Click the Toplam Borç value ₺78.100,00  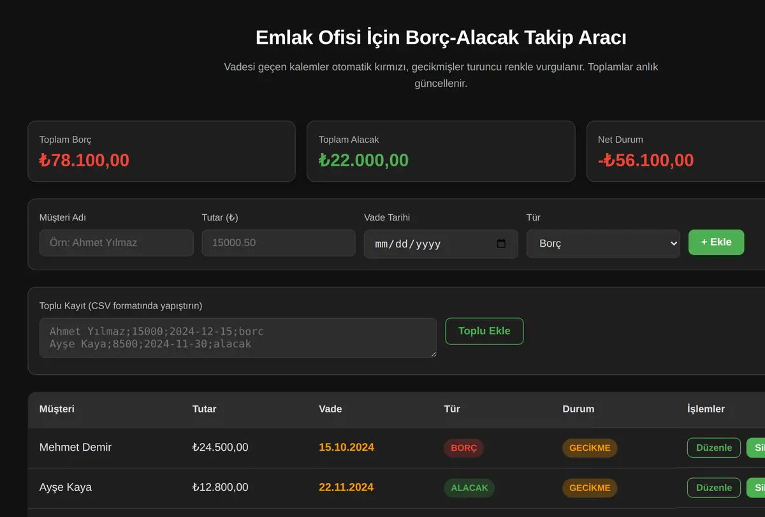coord(84,160)
